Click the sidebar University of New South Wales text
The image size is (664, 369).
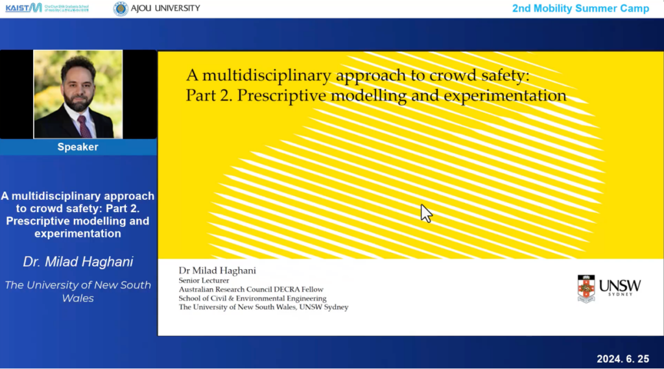(x=78, y=291)
